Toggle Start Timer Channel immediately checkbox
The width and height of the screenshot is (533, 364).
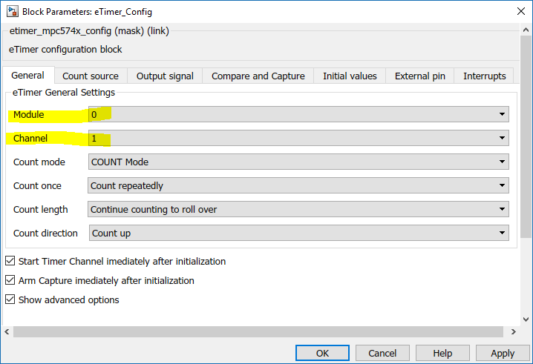tap(10, 262)
